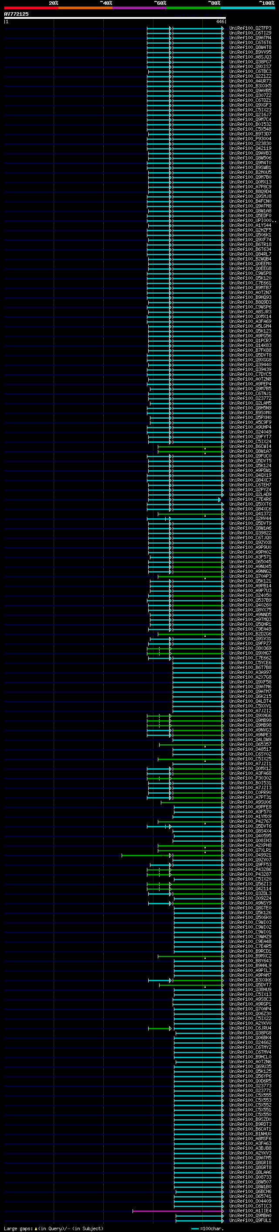This screenshot has height=1232, width=279.
Task: Select the UniRef100_Q8GRT8 label
Action: (x=250, y=1167)
